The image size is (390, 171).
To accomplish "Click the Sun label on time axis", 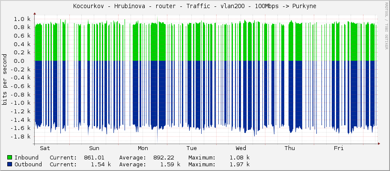I will (94, 148).
